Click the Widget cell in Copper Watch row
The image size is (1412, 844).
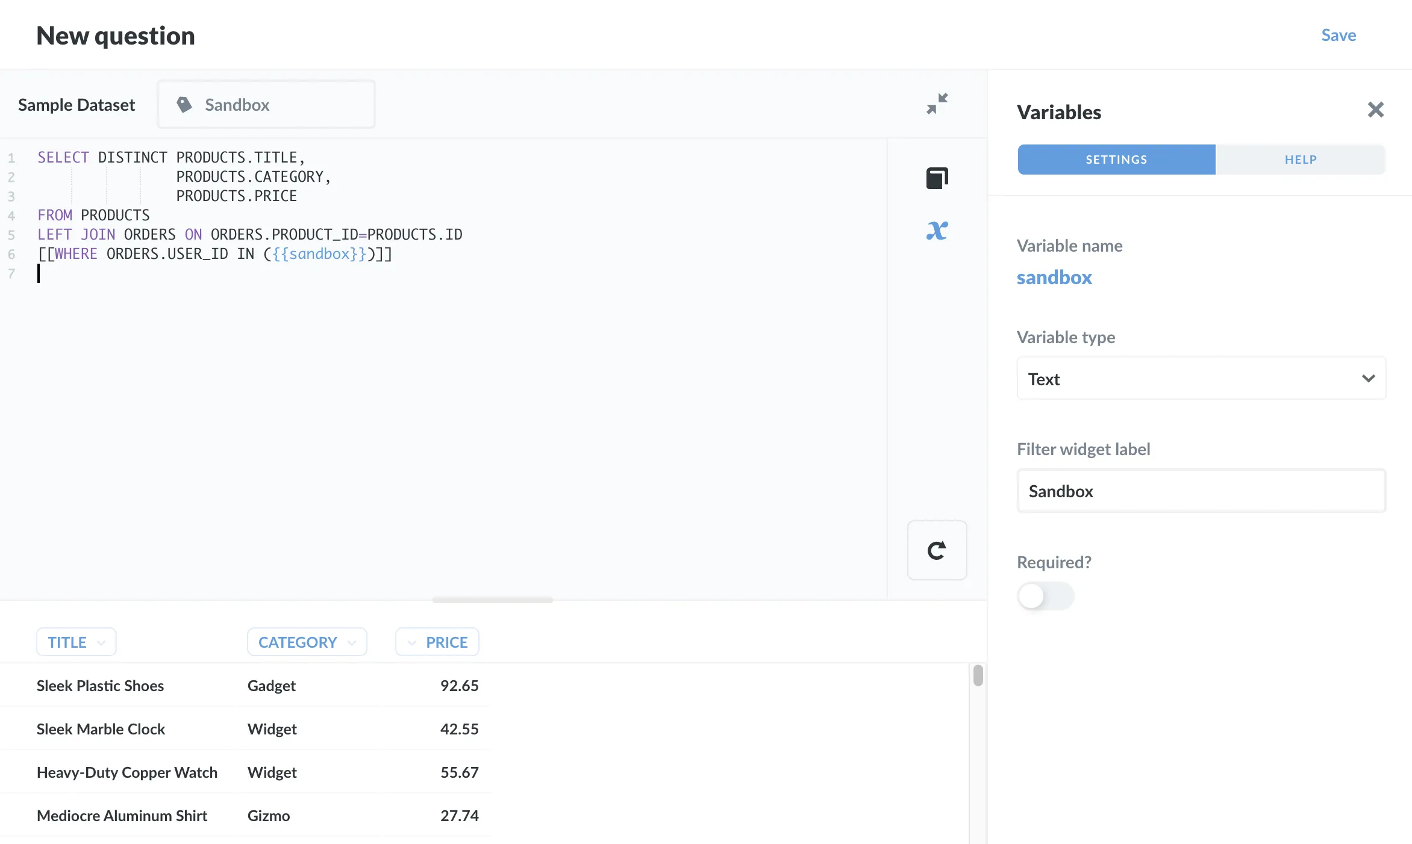tap(272, 772)
